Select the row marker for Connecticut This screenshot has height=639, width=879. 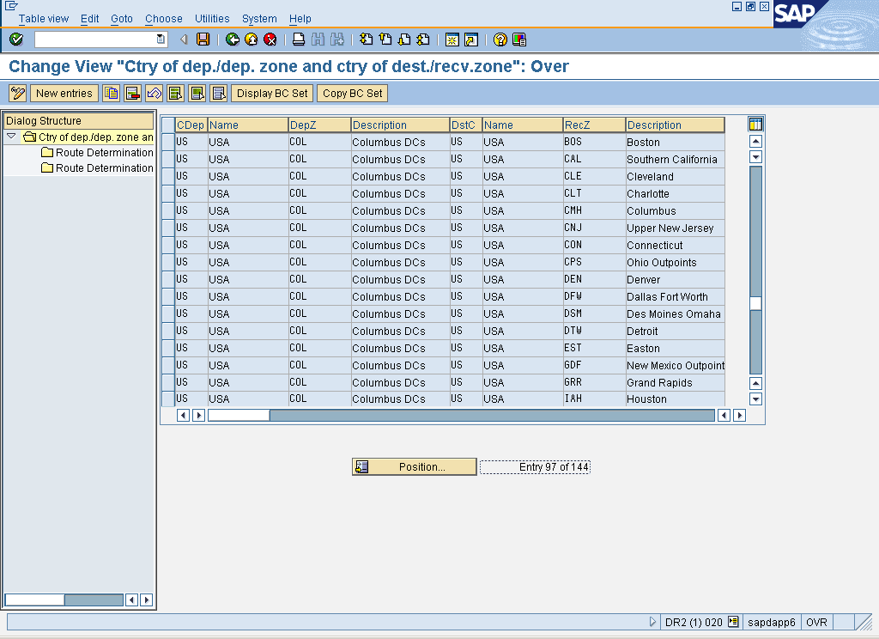click(x=168, y=245)
